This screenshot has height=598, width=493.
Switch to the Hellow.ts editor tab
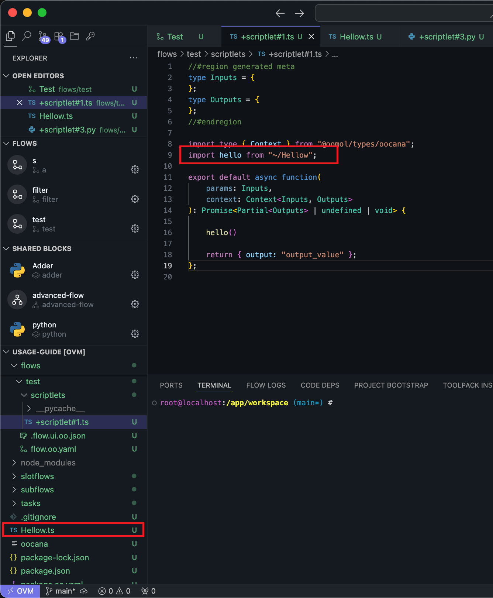[x=356, y=37]
